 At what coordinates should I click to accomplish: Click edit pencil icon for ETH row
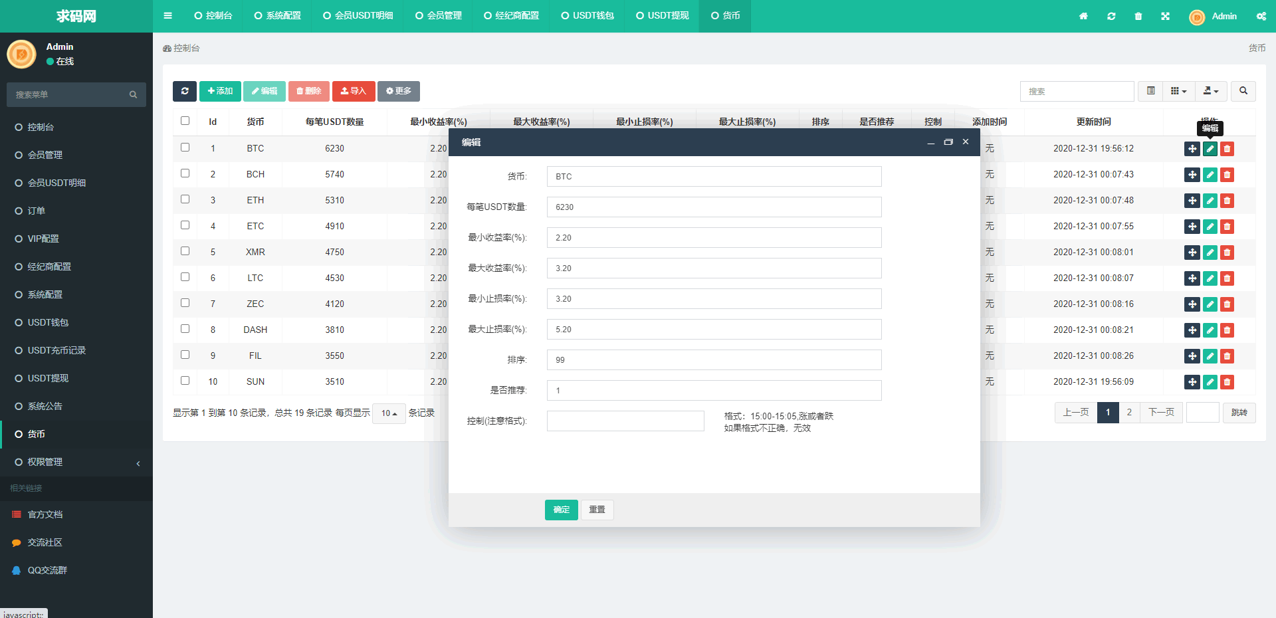pyautogui.click(x=1210, y=201)
